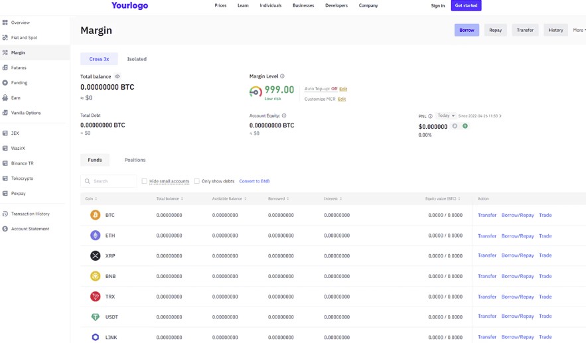Click the Yourlogo brand logo
586x343 pixels.
pyautogui.click(x=129, y=5)
